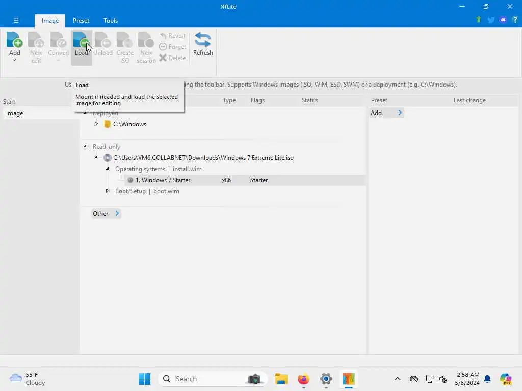
Task: Click the cloud sync tray icon
Action: tap(414, 379)
